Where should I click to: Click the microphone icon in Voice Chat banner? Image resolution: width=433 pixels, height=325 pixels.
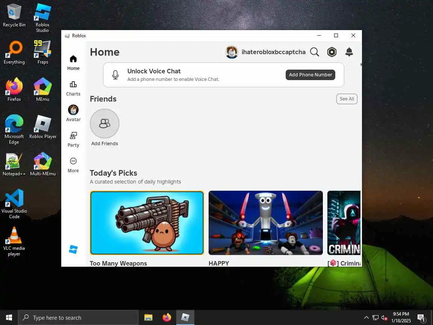[115, 75]
